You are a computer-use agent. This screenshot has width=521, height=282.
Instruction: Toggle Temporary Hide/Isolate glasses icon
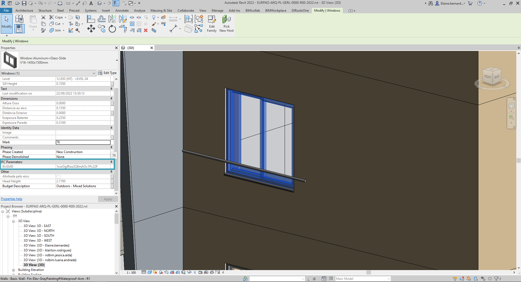189,273
